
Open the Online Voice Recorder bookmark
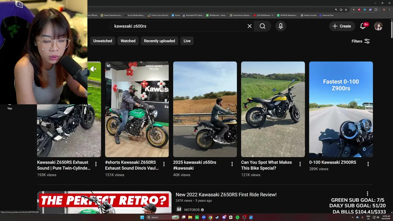click(x=158, y=15)
